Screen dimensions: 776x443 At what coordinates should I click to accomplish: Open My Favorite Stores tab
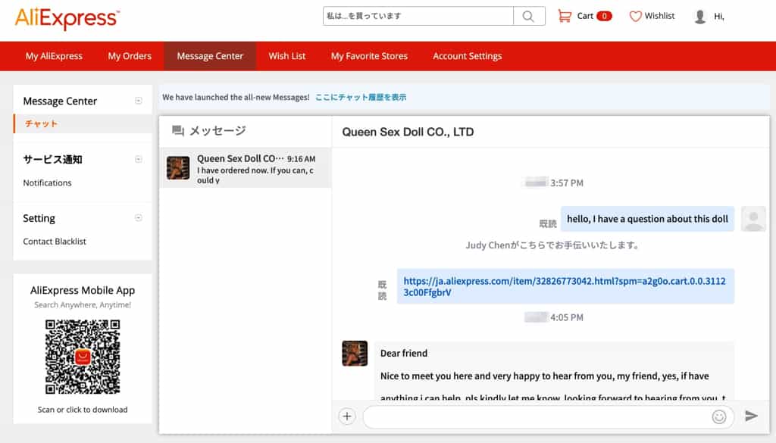coord(369,56)
